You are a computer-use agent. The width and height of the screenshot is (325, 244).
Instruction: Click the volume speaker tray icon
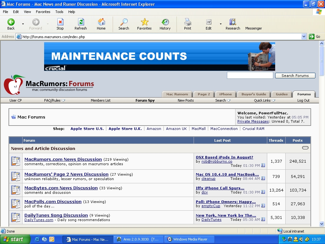point(301,239)
